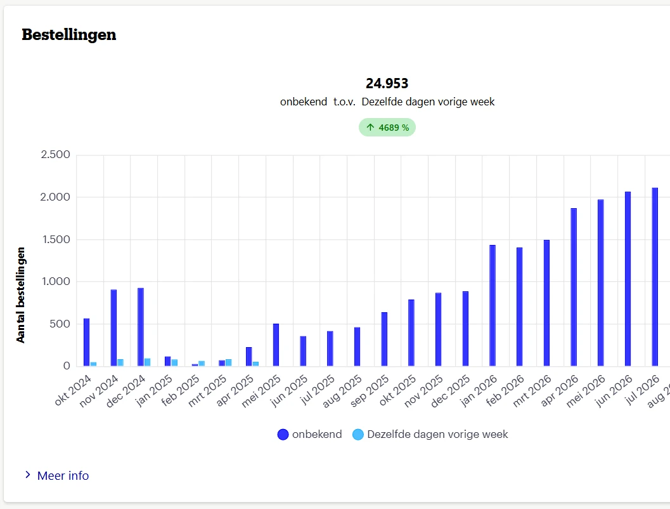The width and height of the screenshot is (670, 509).
Task: Select the dark blue bar for jan 2026
Action: click(493, 305)
